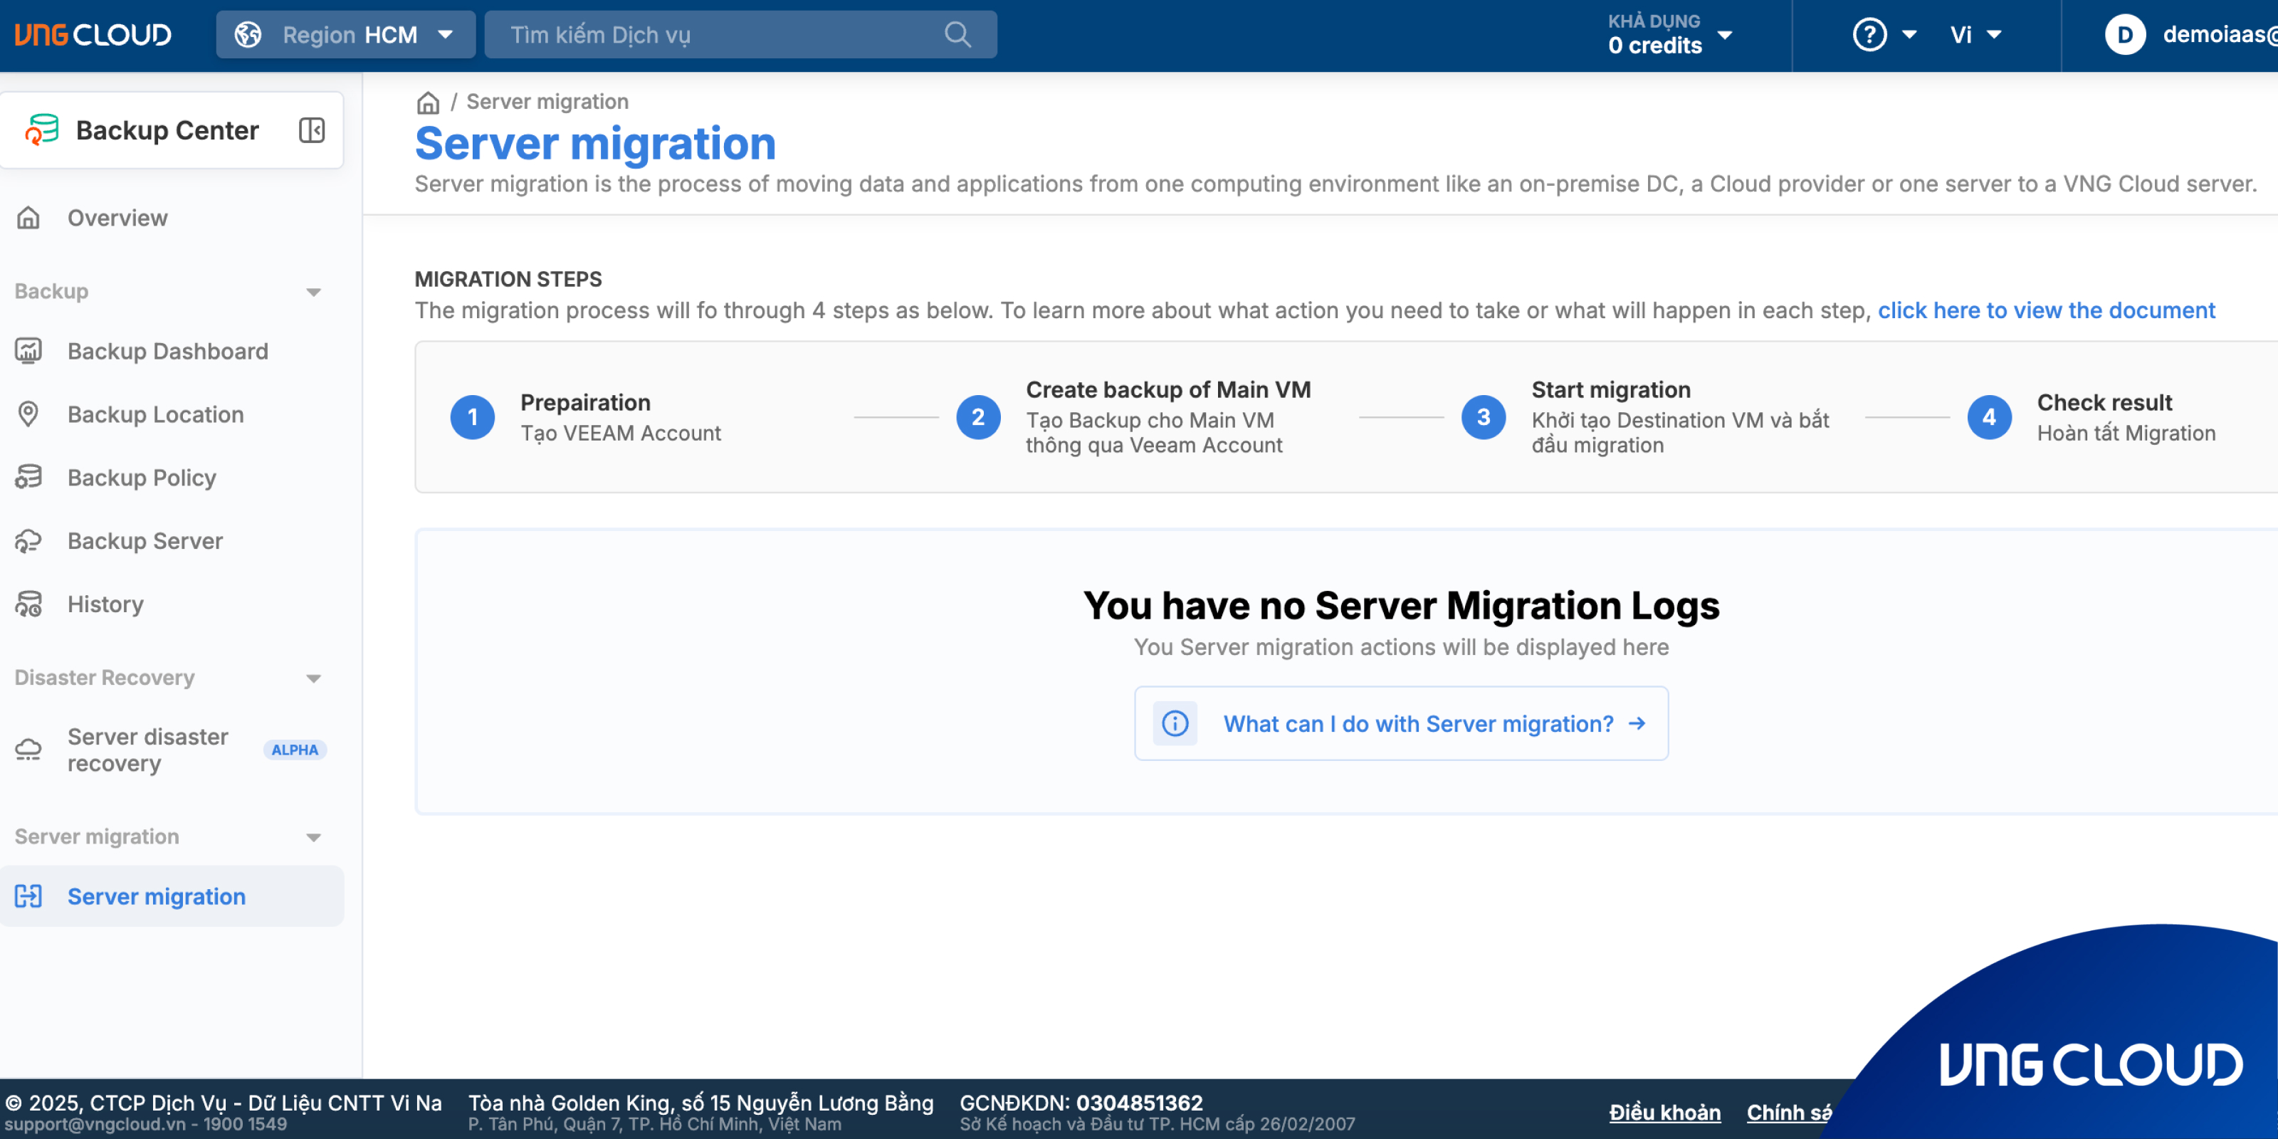The width and height of the screenshot is (2278, 1139).
Task: Collapse the Backup Center sidebar panel icon
Action: point(311,130)
